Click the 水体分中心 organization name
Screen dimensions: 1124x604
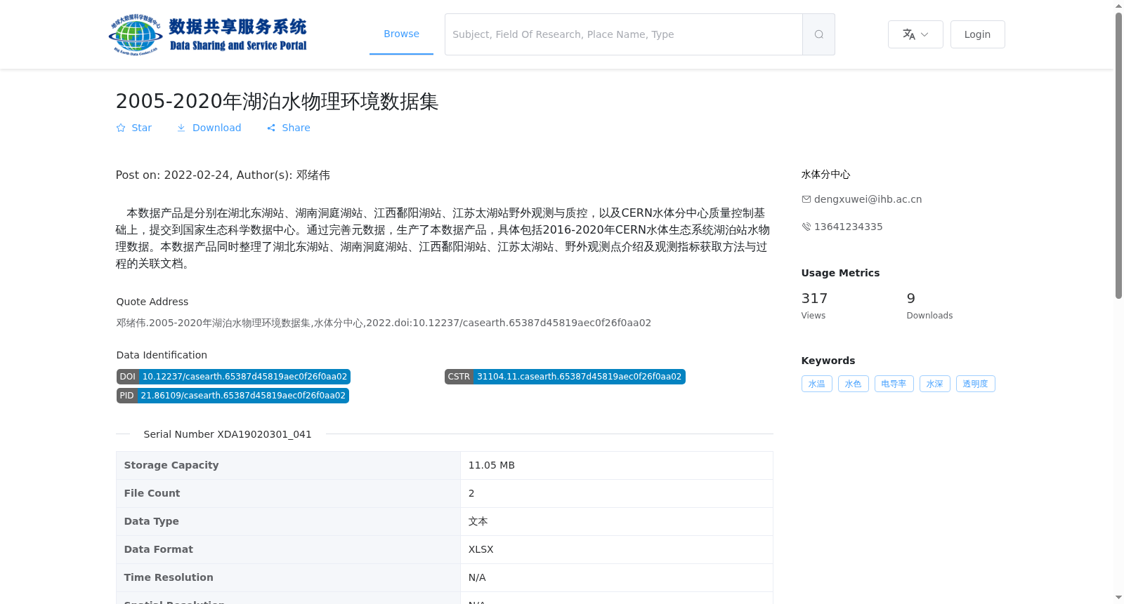coord(825,175)
